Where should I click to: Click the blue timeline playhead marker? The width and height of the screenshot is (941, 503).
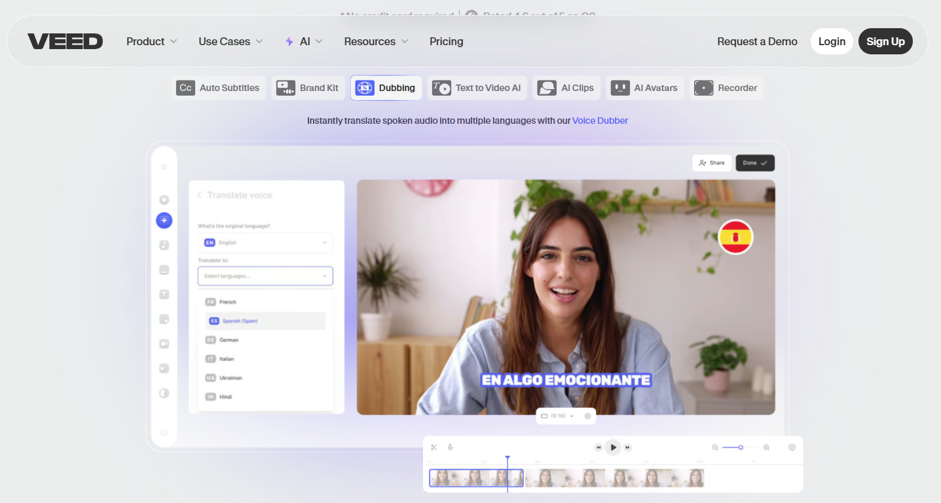pyautogui.click(x=507, y=458)
